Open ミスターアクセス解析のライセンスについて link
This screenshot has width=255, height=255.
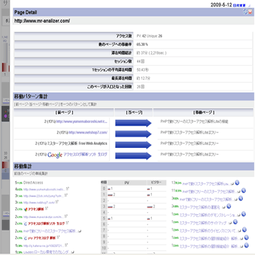coord(208,231)
